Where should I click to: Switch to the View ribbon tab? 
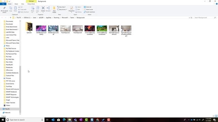click(22, 4)
